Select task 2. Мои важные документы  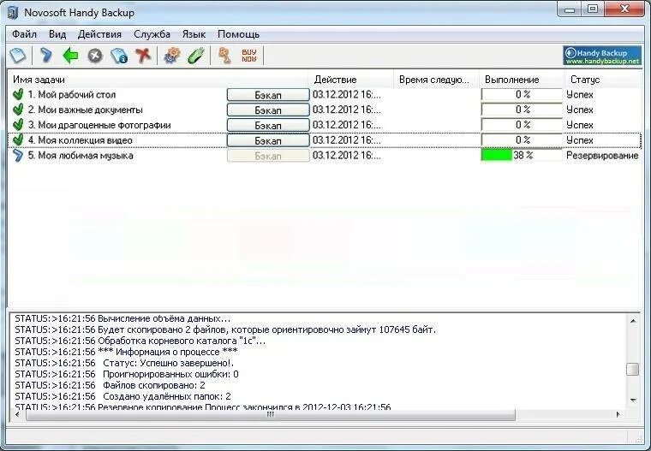[x=85, y=110]
